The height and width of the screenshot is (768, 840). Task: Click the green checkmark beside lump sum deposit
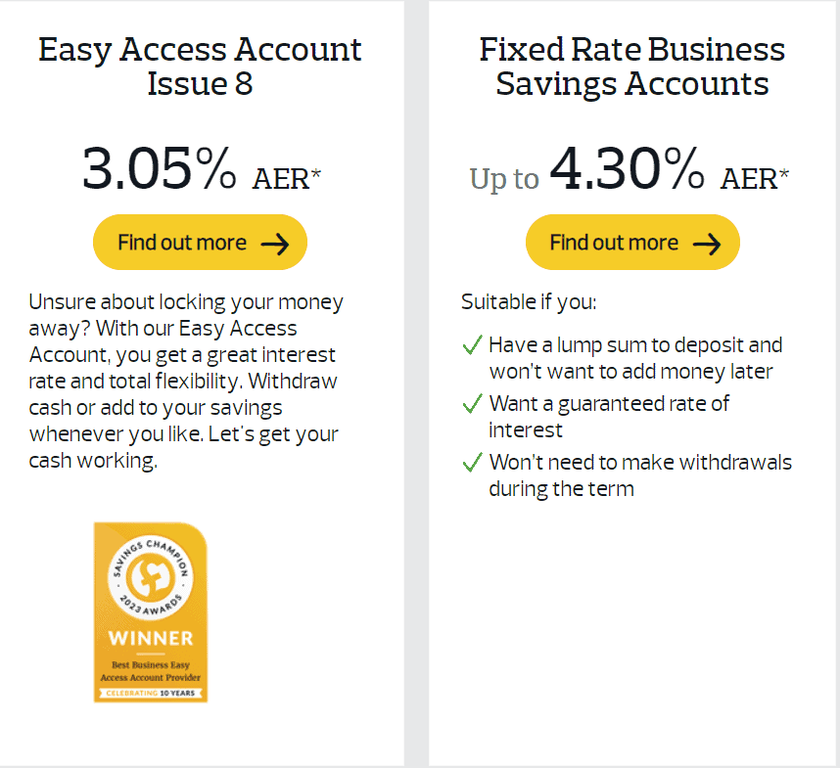(472, 345)
